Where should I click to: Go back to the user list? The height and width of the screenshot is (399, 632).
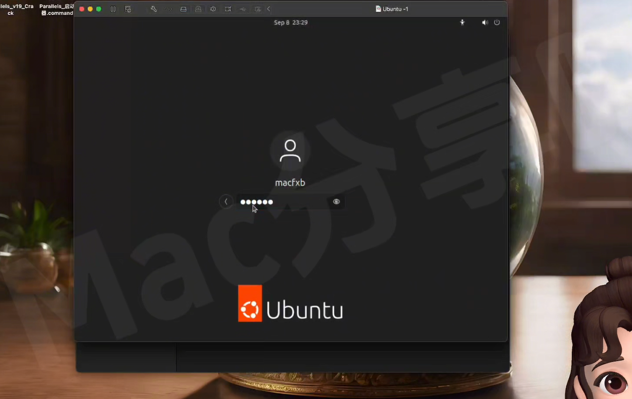tap(226, 202)
